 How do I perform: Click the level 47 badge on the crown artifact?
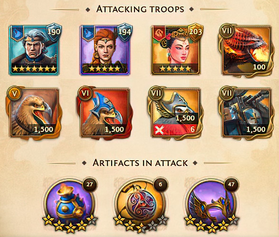tap(231, 184)
